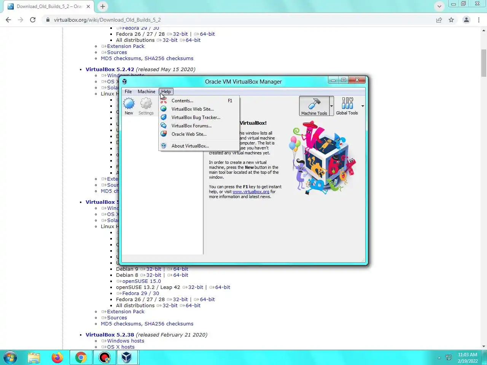Choose VirtualBox Web Site... menu entry
This screenshot has width=487, height=365.
pos(199,109)
